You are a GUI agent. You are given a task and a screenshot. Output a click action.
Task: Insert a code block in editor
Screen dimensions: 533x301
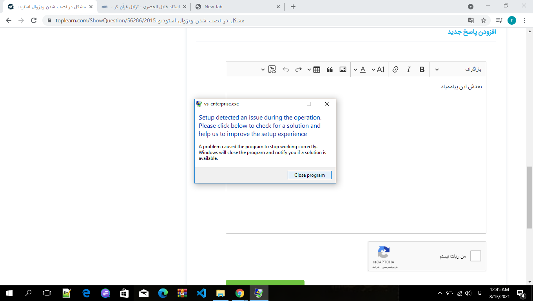coord(272,69)
